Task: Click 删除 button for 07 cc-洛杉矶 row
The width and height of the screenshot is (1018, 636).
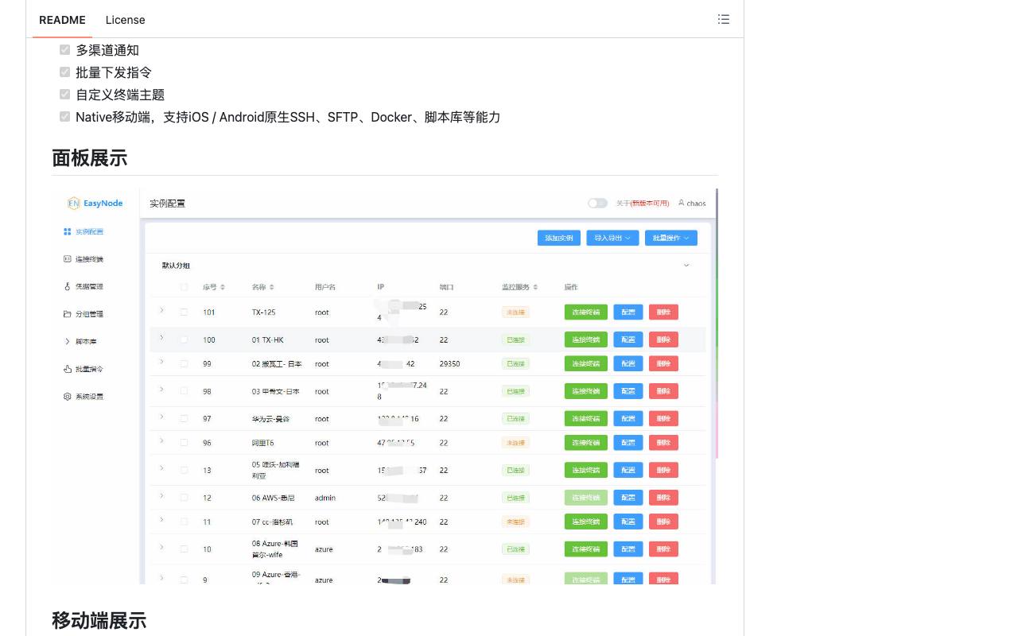Action: 663,522
